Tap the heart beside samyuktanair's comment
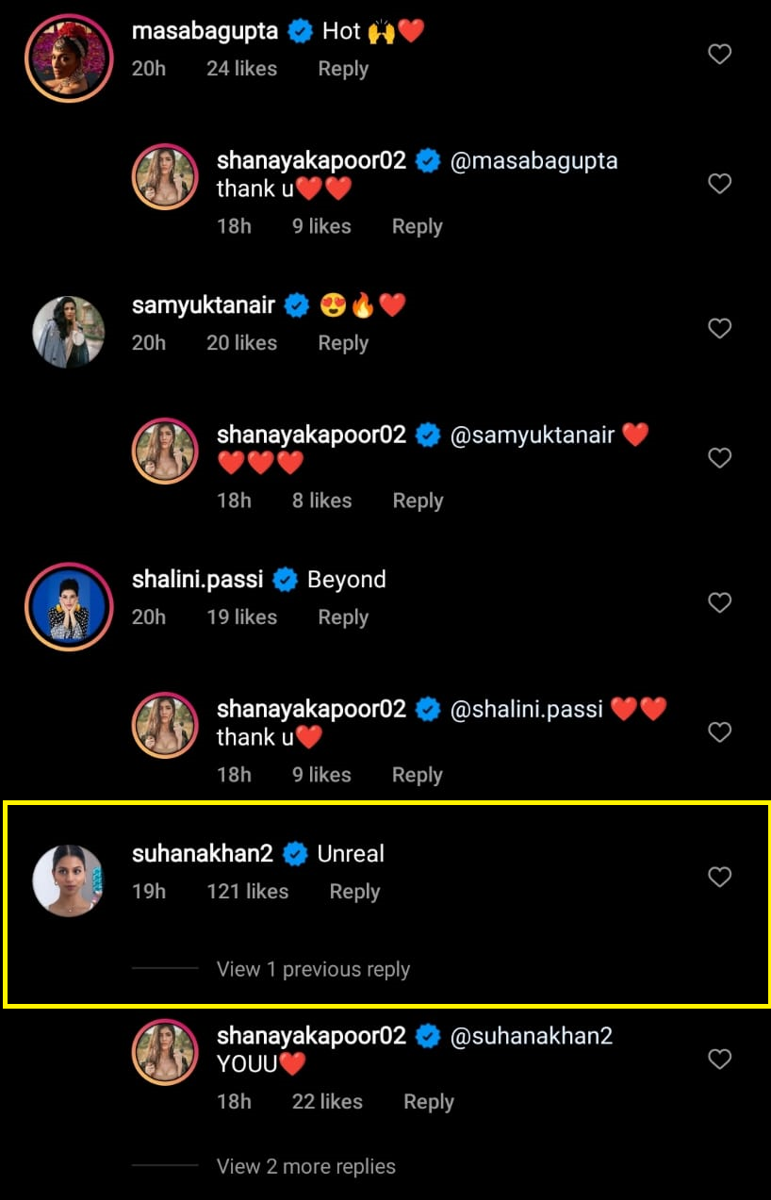771x1200 pixels. tap(719, 328)
